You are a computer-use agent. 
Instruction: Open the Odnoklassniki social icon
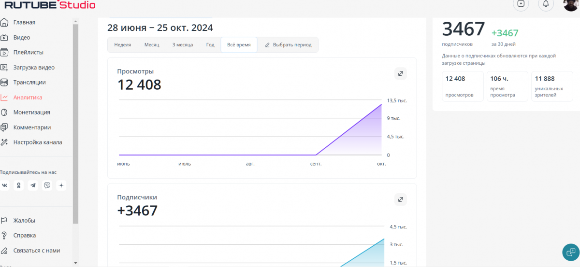[19, 185]
